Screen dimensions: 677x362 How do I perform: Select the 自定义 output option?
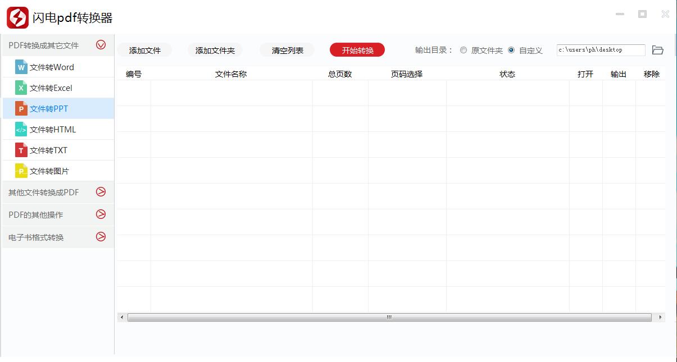click(x=511, y=50)
